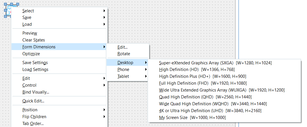Open Quick Edit... dialog entry
Viewport: 307px width, 127px height.
59,101
